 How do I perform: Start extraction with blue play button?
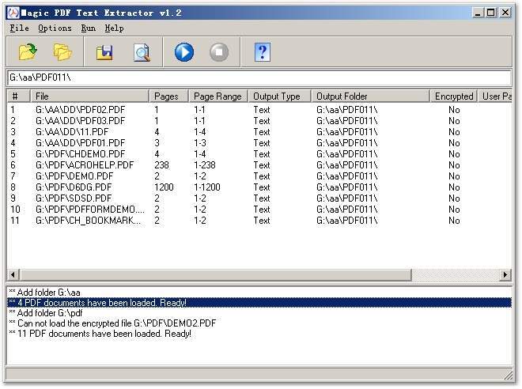tap(184, 52)
